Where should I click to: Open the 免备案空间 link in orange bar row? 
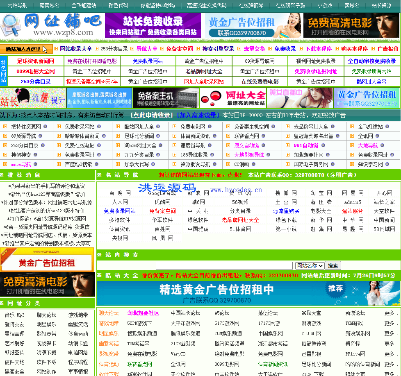(x=179, y=49)
